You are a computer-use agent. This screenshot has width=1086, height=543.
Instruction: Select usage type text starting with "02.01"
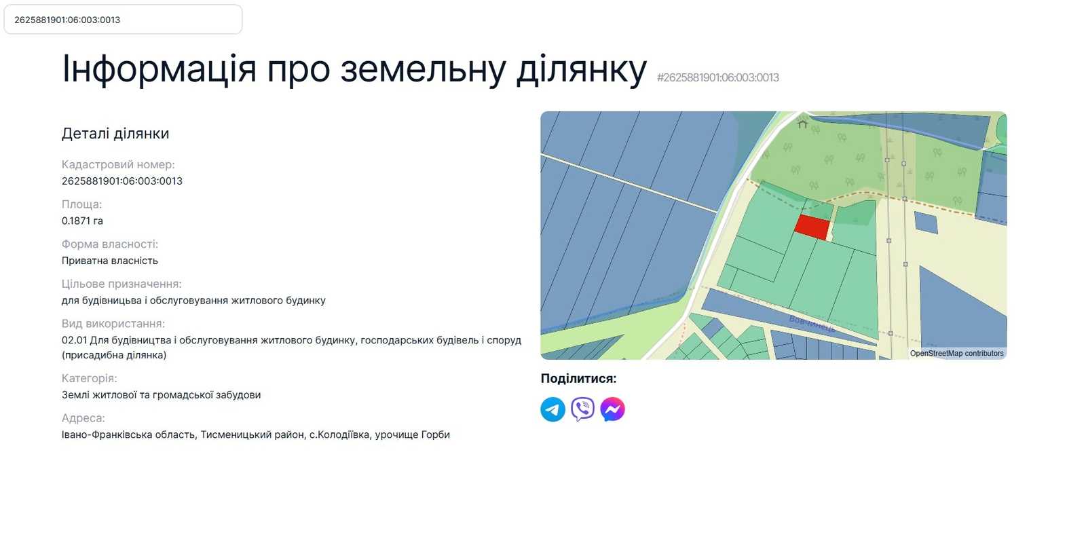(x=291, y=348)
